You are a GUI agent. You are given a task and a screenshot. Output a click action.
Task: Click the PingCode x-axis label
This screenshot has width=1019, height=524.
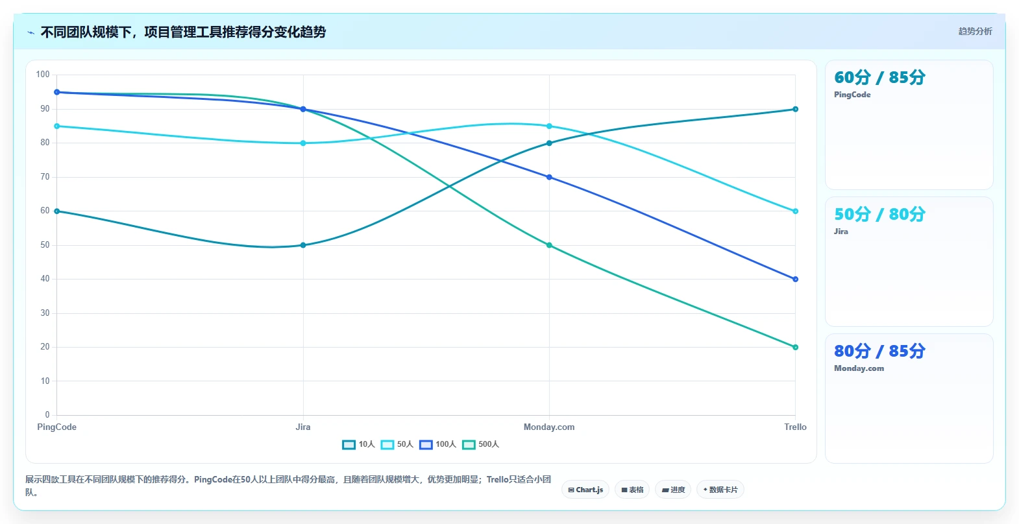57,427
